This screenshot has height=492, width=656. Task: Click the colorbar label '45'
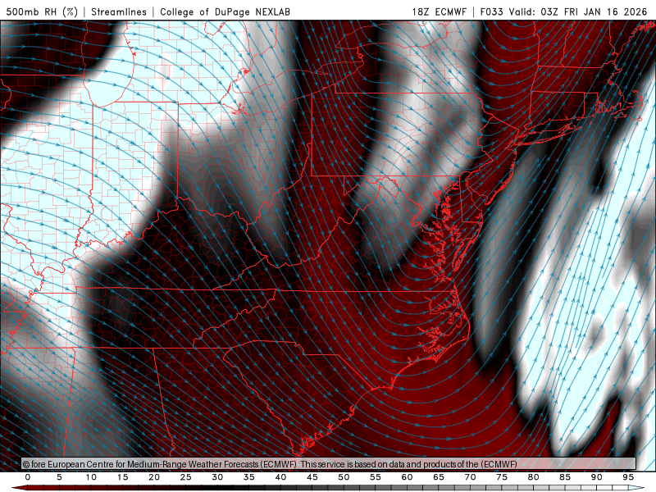pyautogui.click(x=312, y=477)
